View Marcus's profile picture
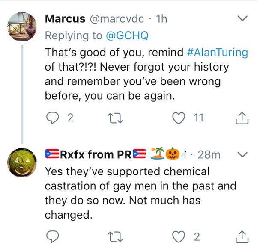257x251 pixels. click(x=22, y=25)
